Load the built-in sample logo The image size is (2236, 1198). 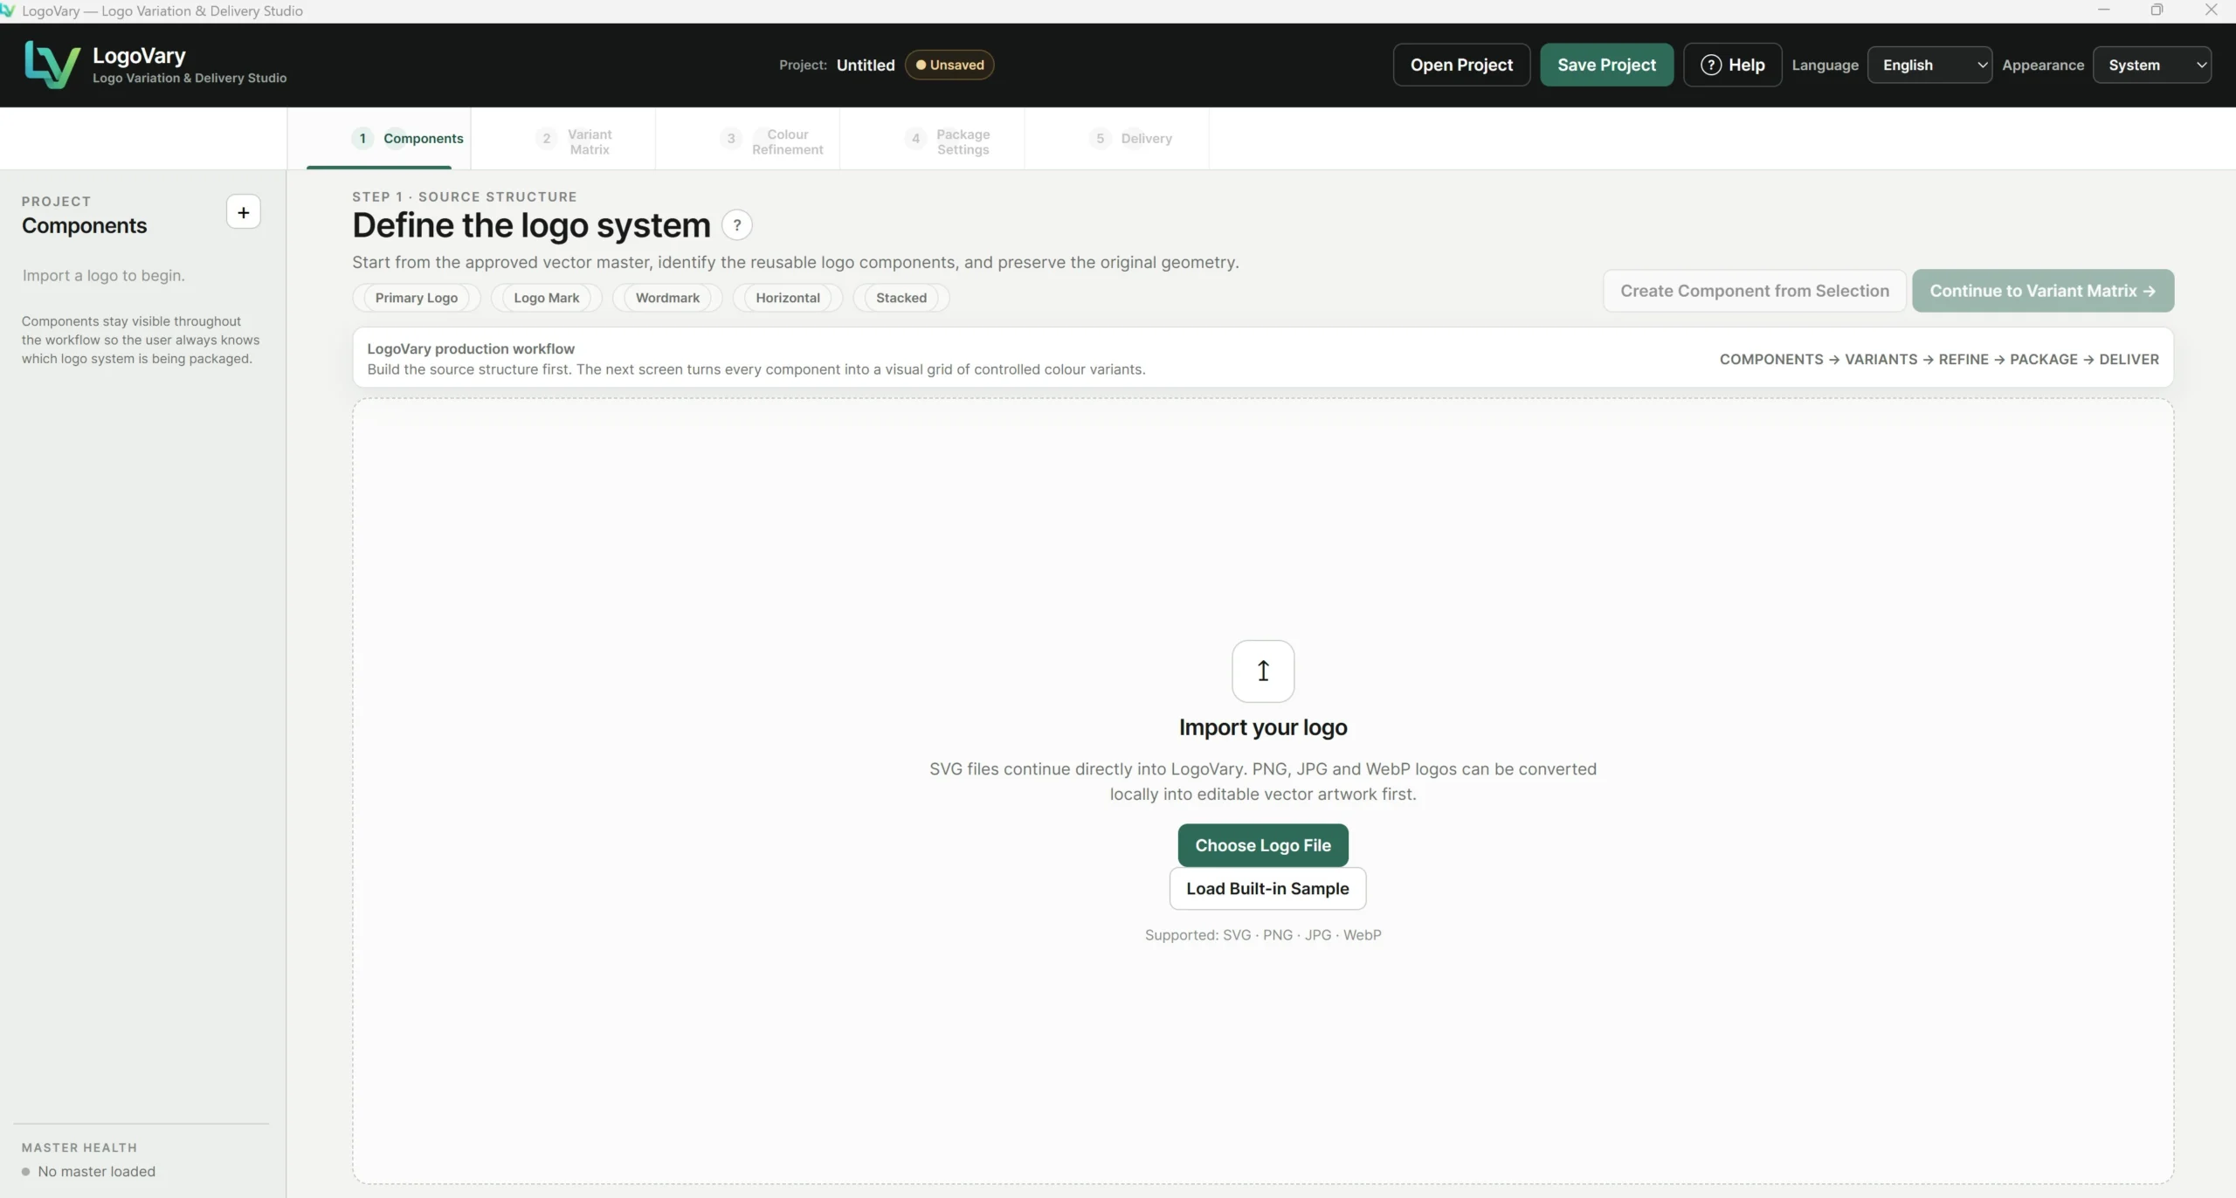tap(1267, 888)
